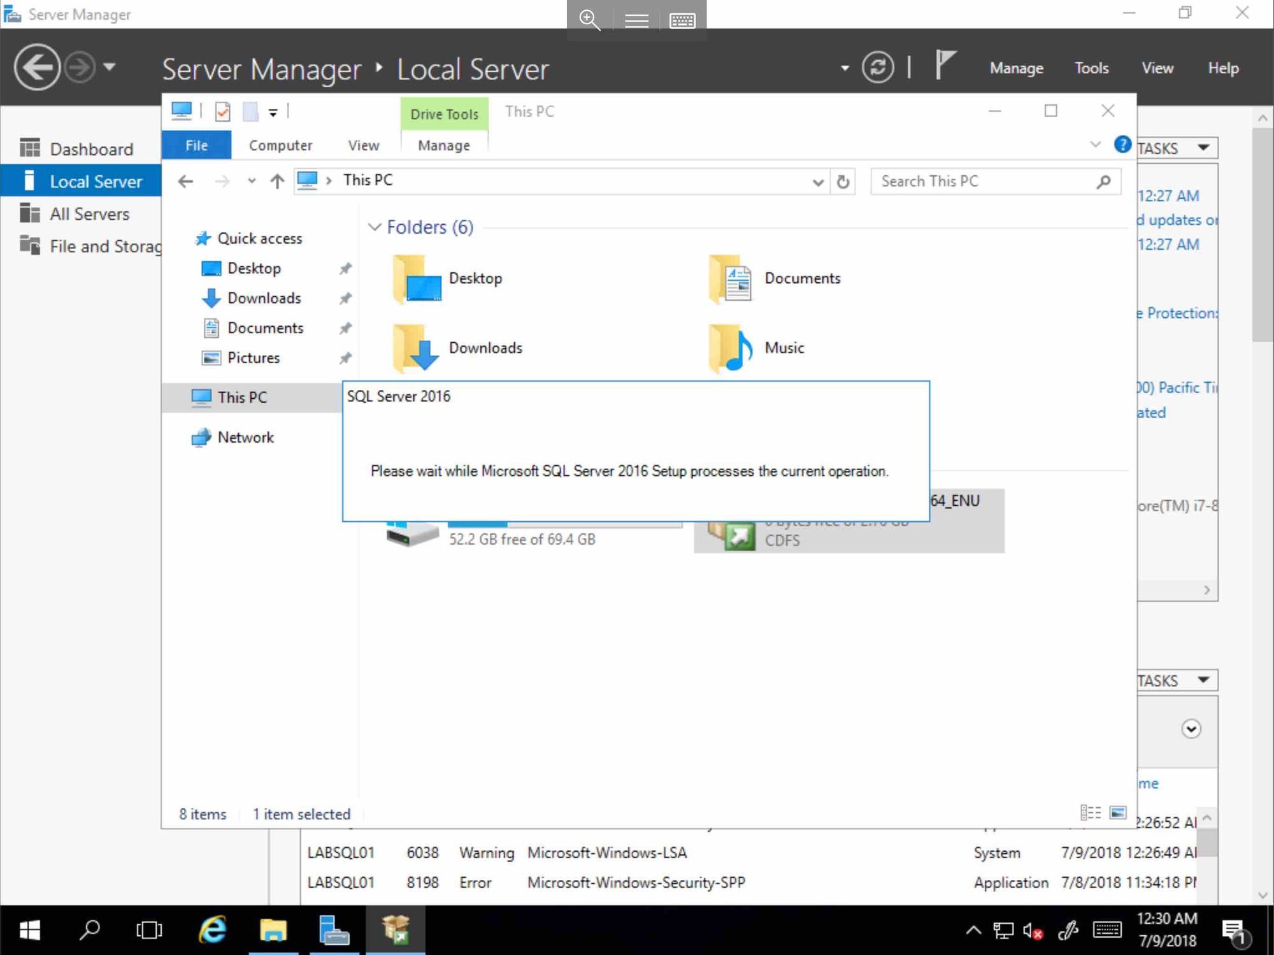Switch to the View ribbon tab in Explorer
The height and width of the screenshot is (955, 1274).
(x=364, y=145)
